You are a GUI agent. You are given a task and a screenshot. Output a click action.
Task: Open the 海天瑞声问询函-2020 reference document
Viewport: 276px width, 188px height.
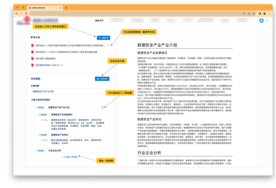49,65
